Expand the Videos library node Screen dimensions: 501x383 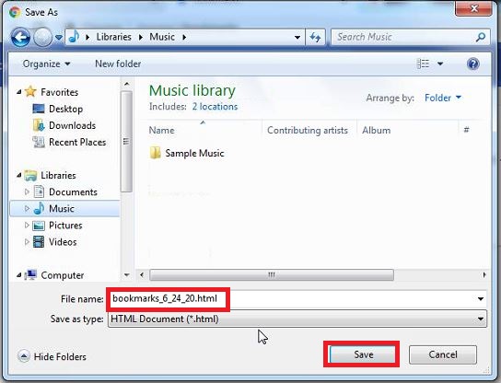click(27, 242)
